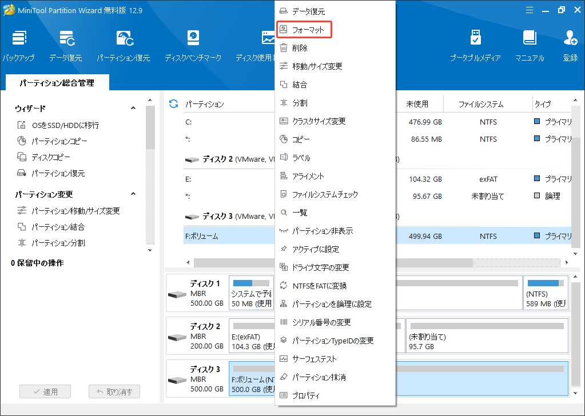This screenshot has width=585, height=416.
Task: Choose シリアル番号の変更 menu entry
Action: tap(335, 322)
